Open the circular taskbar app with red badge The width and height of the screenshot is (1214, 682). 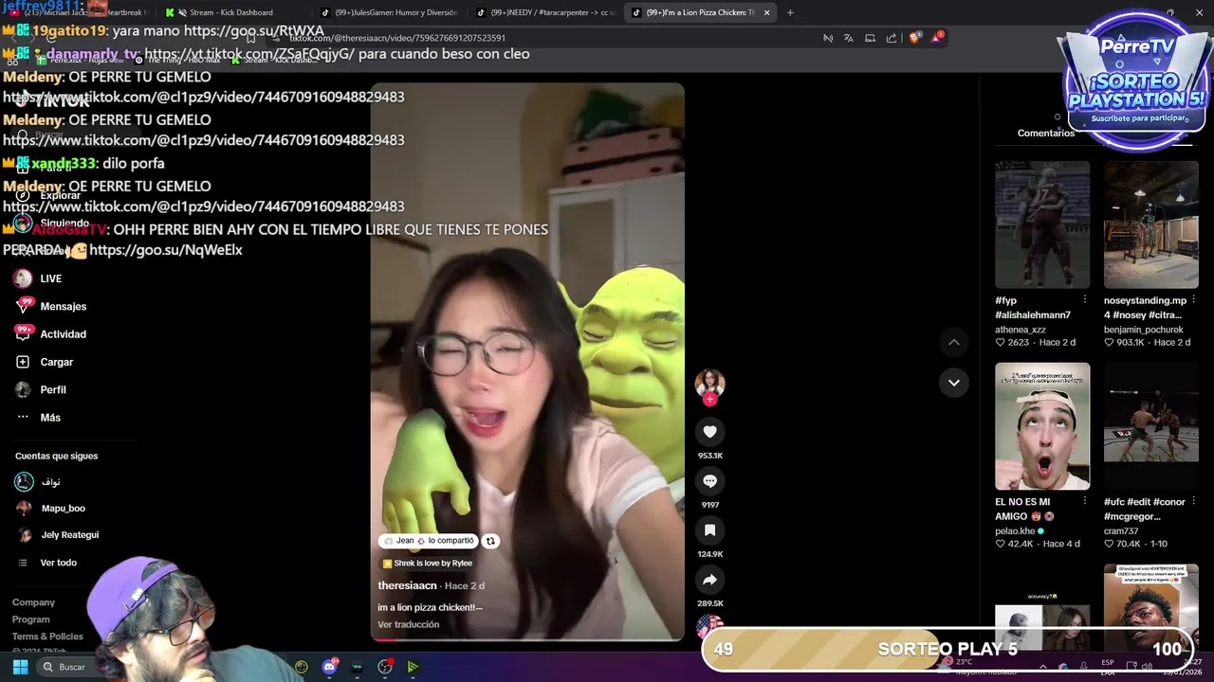tap(385, 667)
